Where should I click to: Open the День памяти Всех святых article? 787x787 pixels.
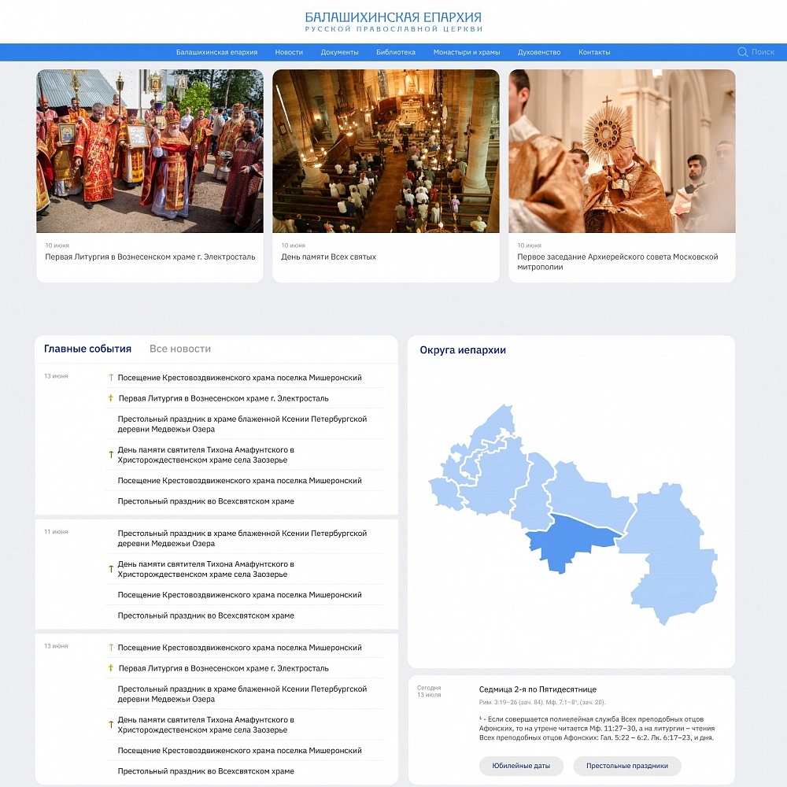(x=328, y=257)
